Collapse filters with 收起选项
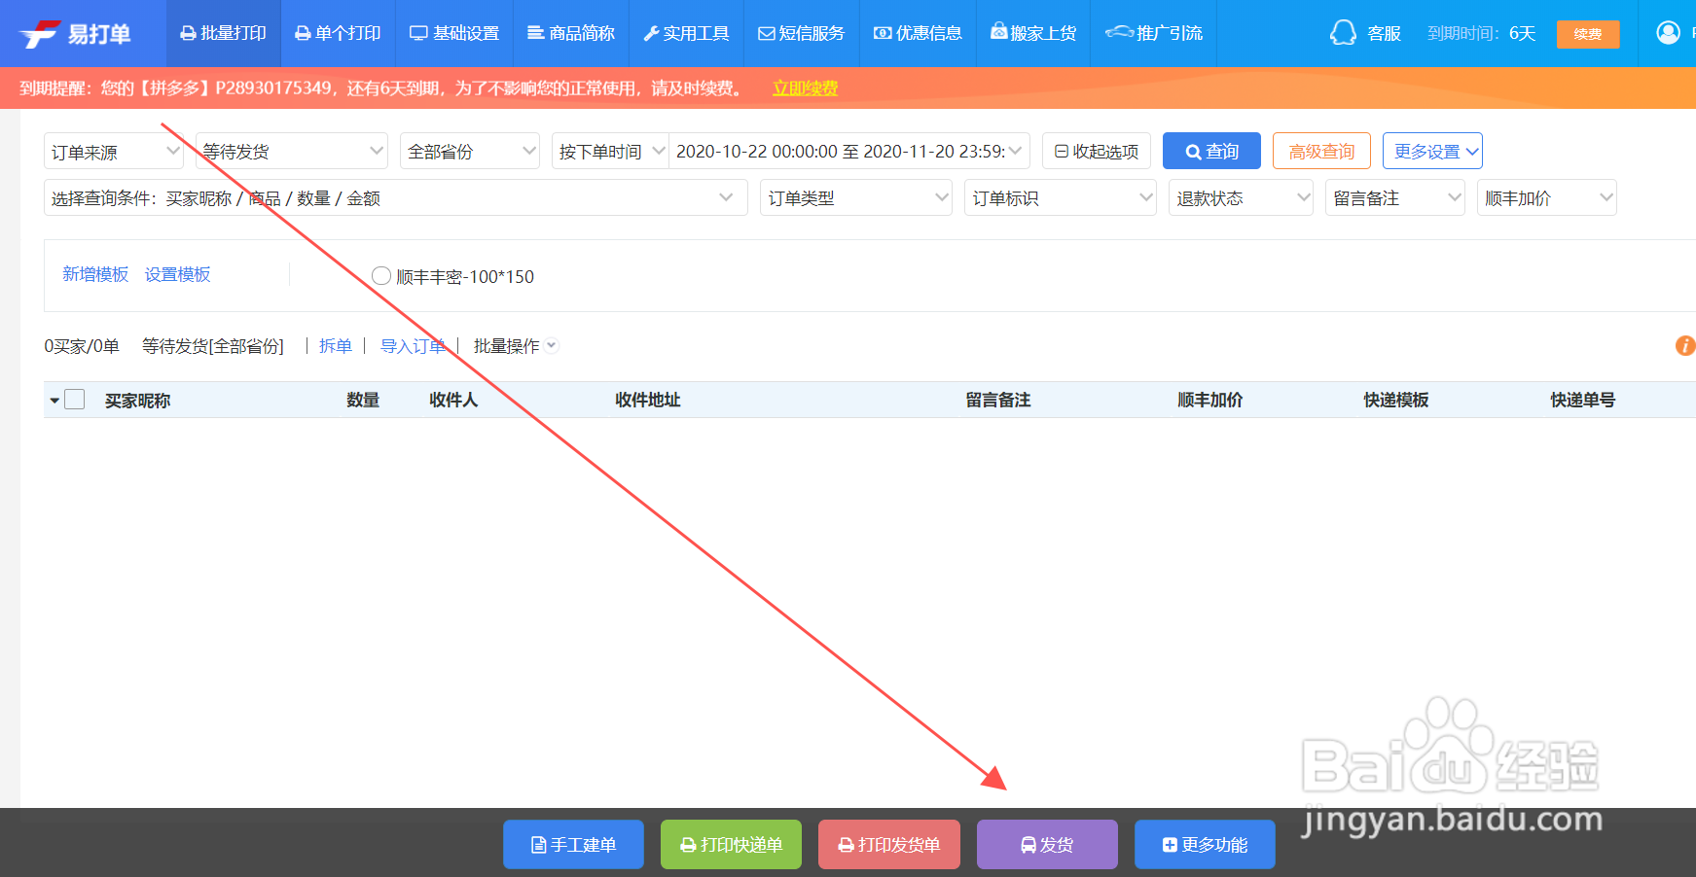 (1096, 151)
